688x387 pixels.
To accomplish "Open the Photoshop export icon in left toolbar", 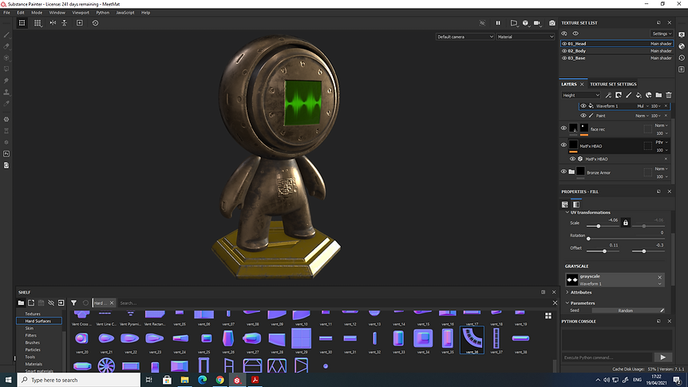I will [x=6, y=153].
